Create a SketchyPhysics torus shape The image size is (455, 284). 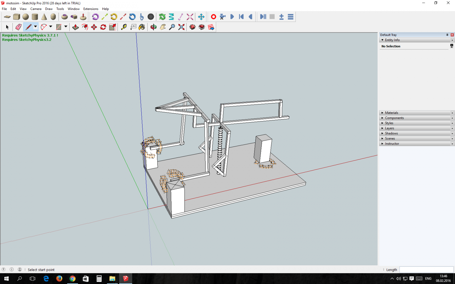[65, 17]
